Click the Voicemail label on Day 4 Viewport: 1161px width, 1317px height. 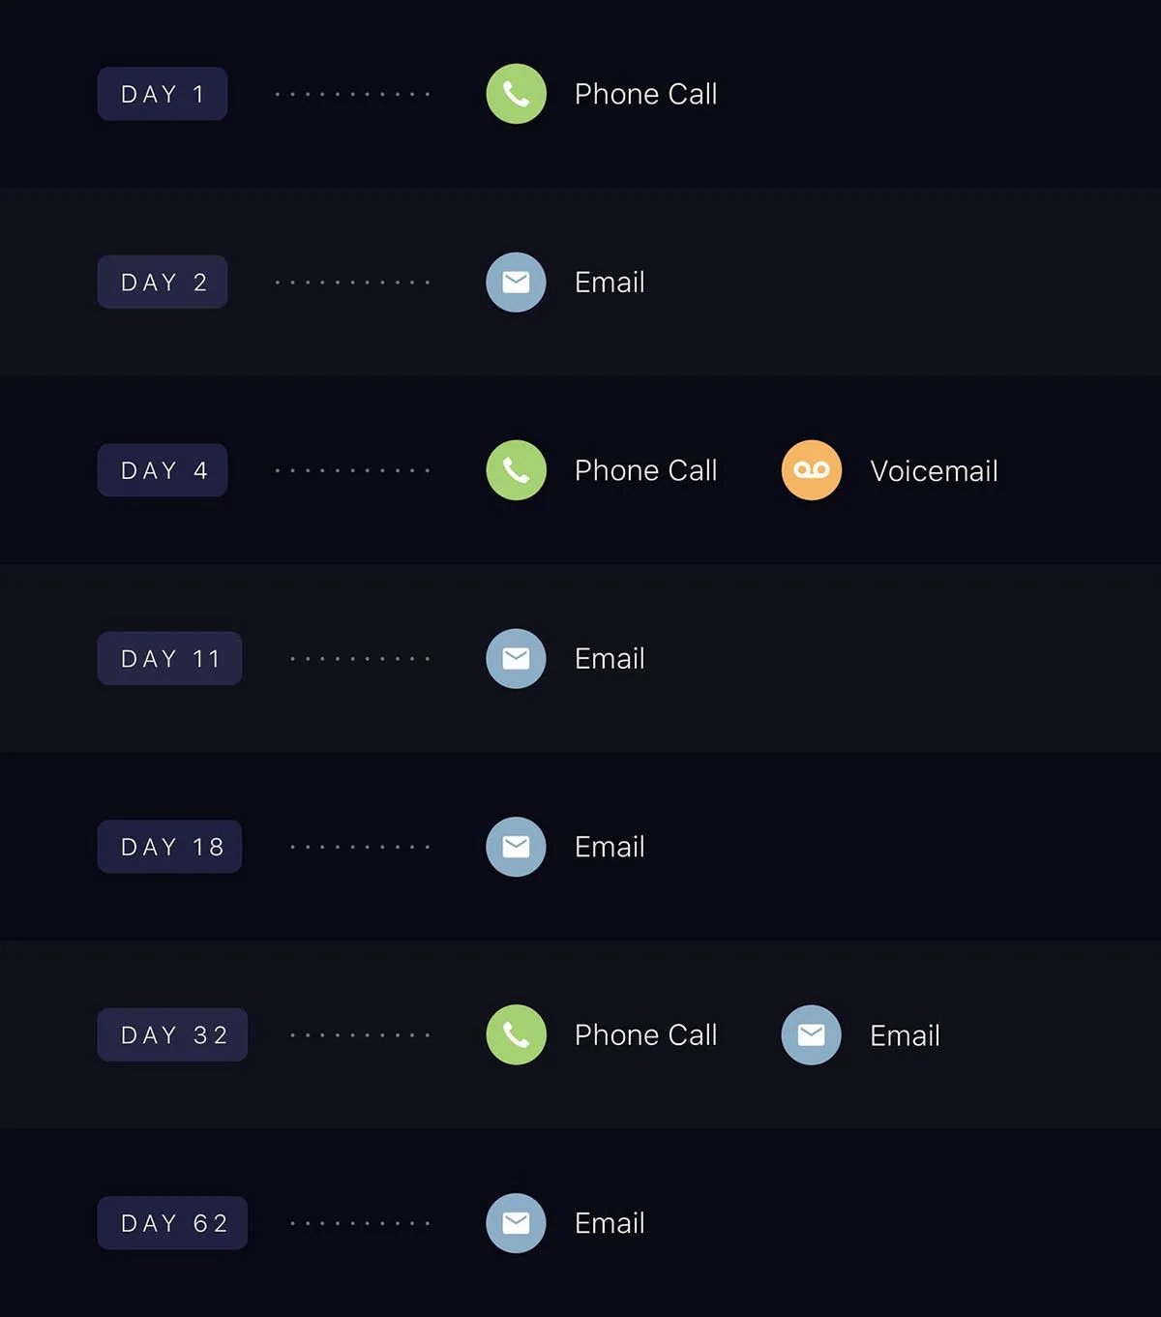point(934,471)
